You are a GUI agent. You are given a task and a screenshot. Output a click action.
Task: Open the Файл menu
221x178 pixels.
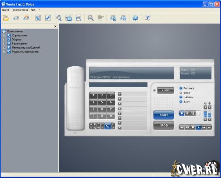pos(6,10)
